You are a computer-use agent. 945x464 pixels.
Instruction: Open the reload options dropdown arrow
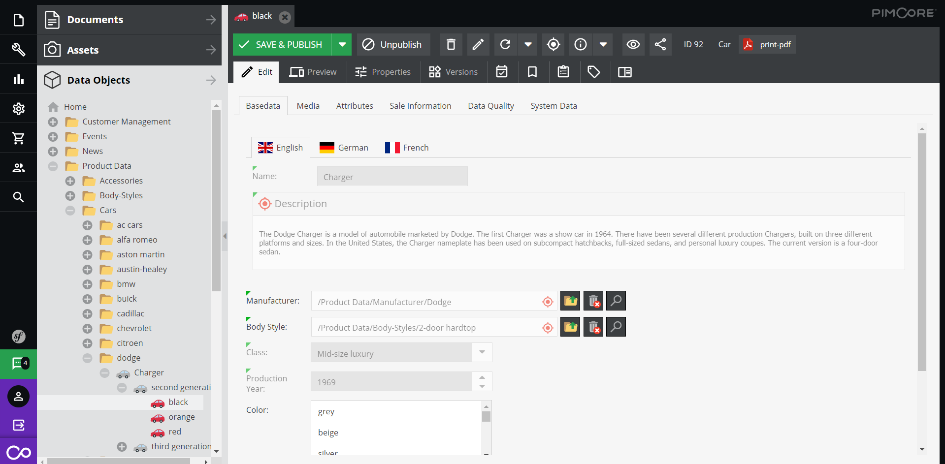pos(528,44)
